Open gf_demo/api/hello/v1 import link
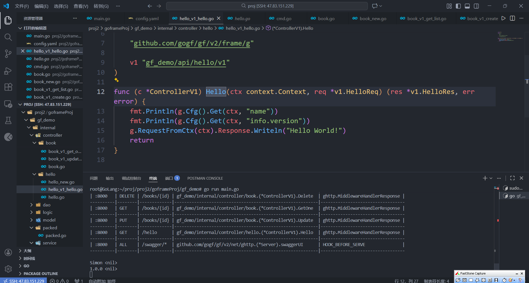529x283 pixels. [x=186, y=63]
